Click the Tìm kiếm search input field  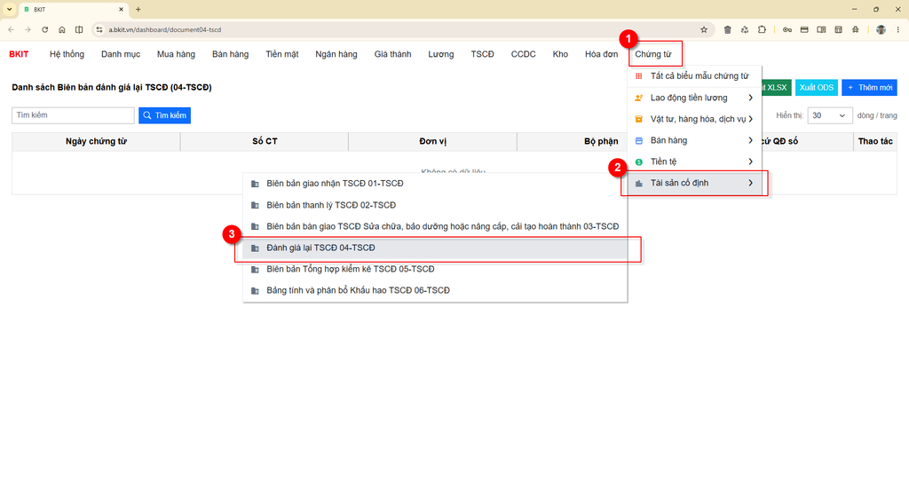pyautogui.click(x=73, y=115)
